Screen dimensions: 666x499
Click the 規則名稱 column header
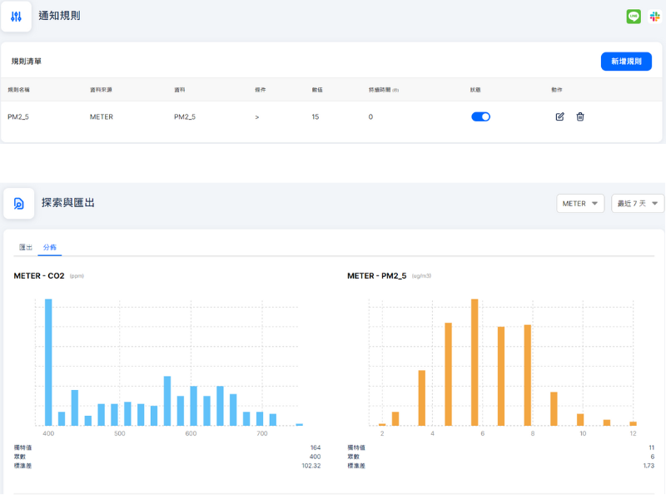pyautogui.click(x=18, y=90)
